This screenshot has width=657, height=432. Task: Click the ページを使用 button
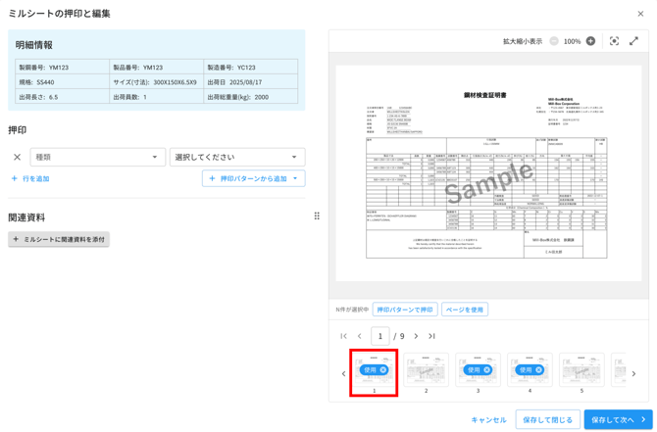[464, 310]
